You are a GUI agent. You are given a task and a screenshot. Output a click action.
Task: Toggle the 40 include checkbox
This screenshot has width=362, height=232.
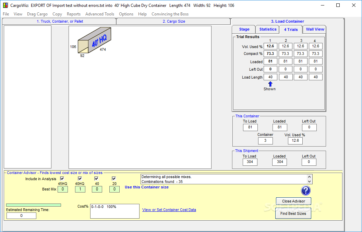[x=97, y=178]
